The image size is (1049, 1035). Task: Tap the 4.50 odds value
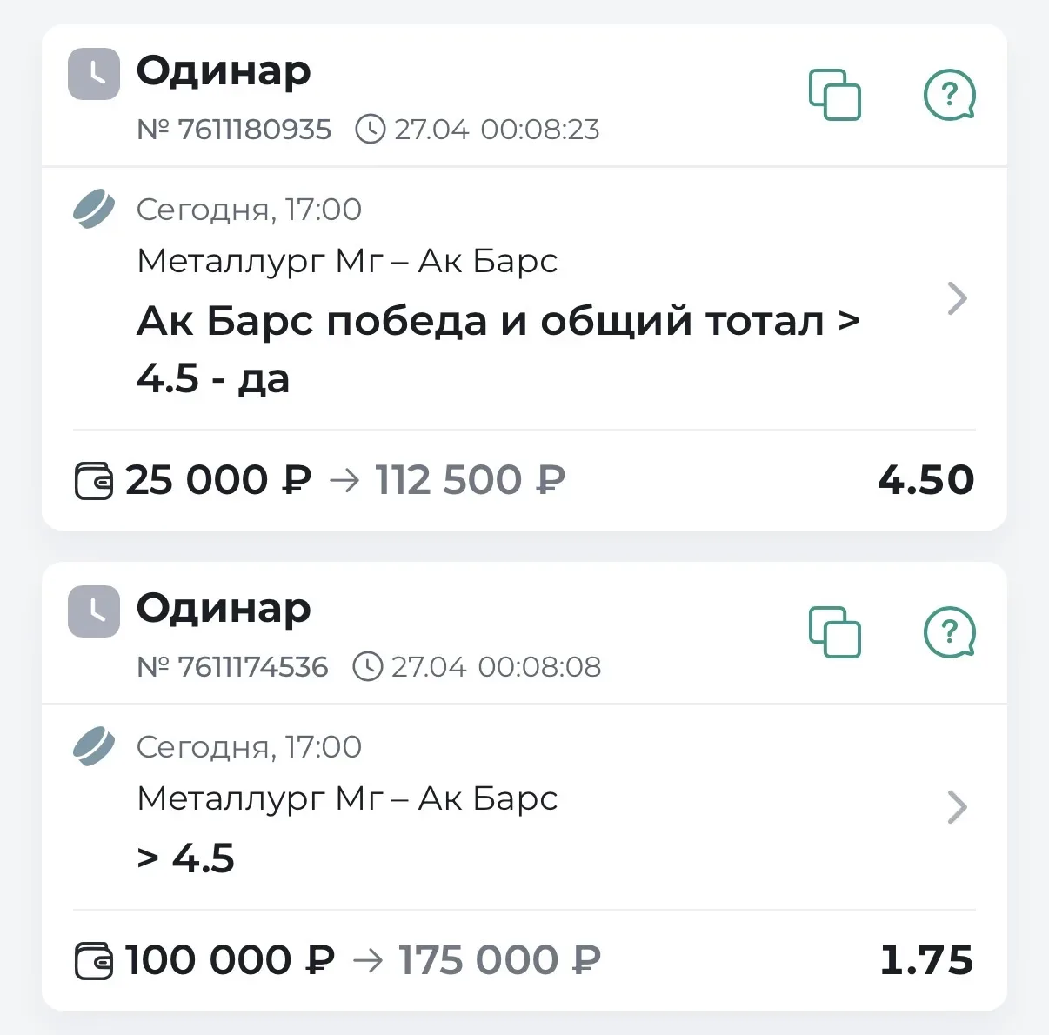925,480
